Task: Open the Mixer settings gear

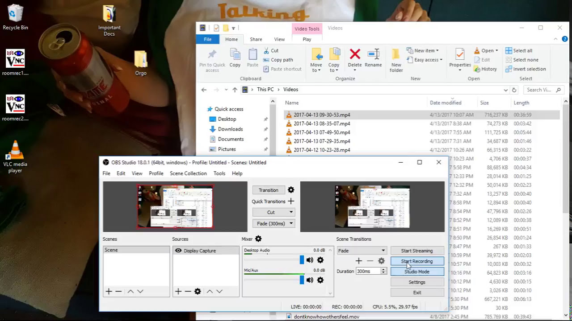Action: 258,239
